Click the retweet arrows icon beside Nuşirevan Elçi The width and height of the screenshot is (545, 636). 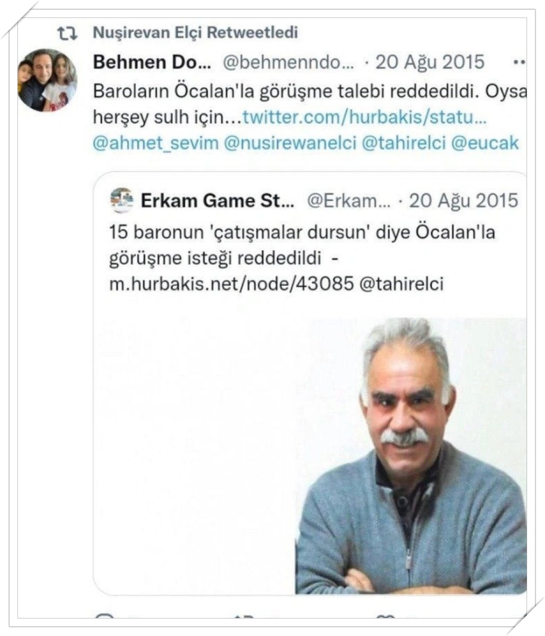tap(67, 34)
